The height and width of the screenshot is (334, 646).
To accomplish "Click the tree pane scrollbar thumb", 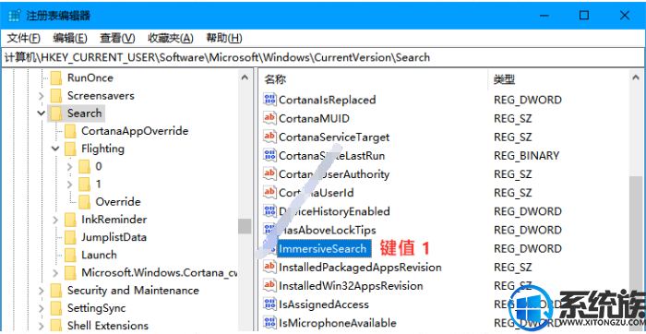I will (245, 226).
